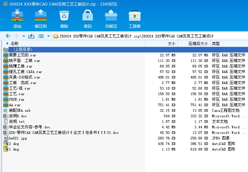Click the icon of 夹具-IGS格式.rar
The width and height of the screenshot is (248, 172).
coord(6,77)
